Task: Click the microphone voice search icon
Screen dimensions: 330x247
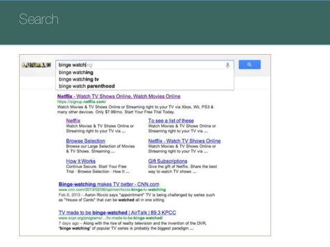Action: pos(228,65)
